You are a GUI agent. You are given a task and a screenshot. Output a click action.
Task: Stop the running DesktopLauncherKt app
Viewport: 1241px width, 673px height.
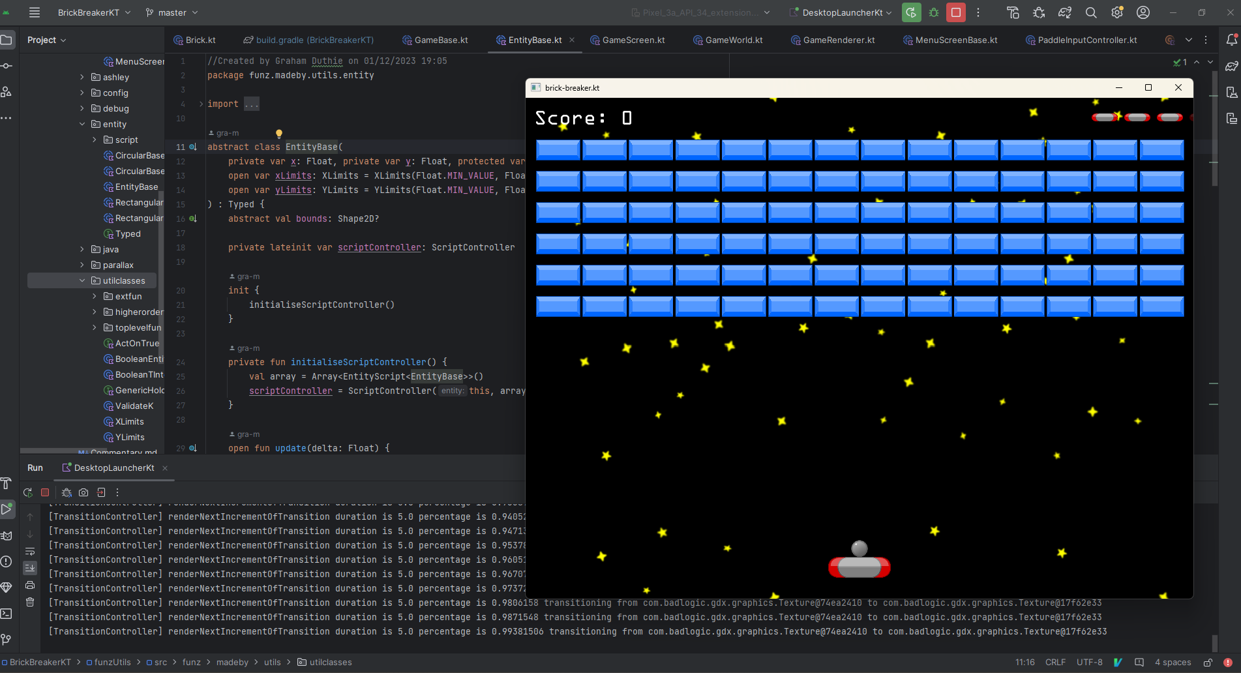956,12
